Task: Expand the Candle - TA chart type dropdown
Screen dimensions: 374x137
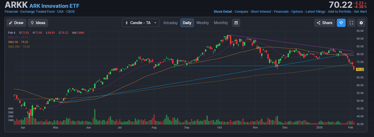Action: [141, 23]
